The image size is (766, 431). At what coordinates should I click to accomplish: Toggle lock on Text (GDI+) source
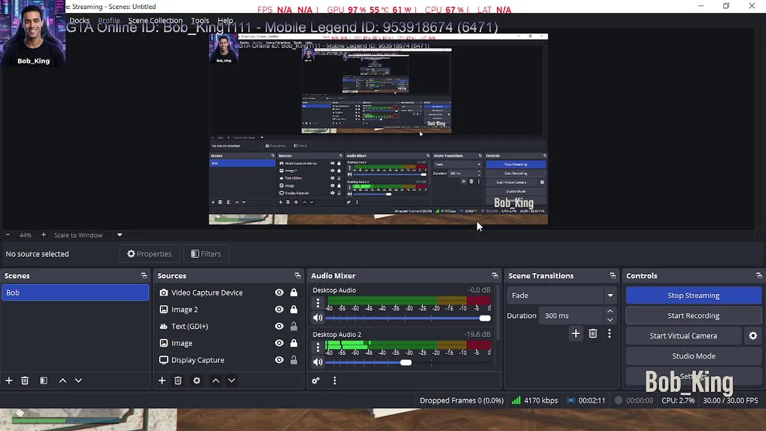pos(294,326)
